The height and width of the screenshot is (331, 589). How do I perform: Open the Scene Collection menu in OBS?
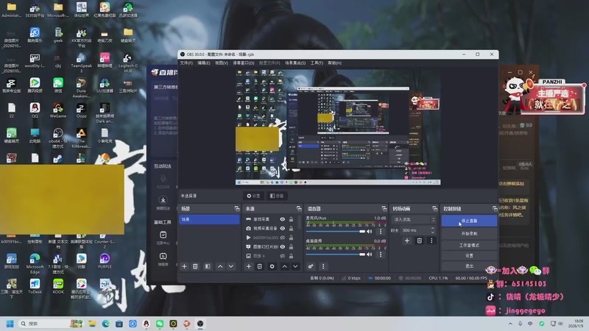click(x=295, y=63)
